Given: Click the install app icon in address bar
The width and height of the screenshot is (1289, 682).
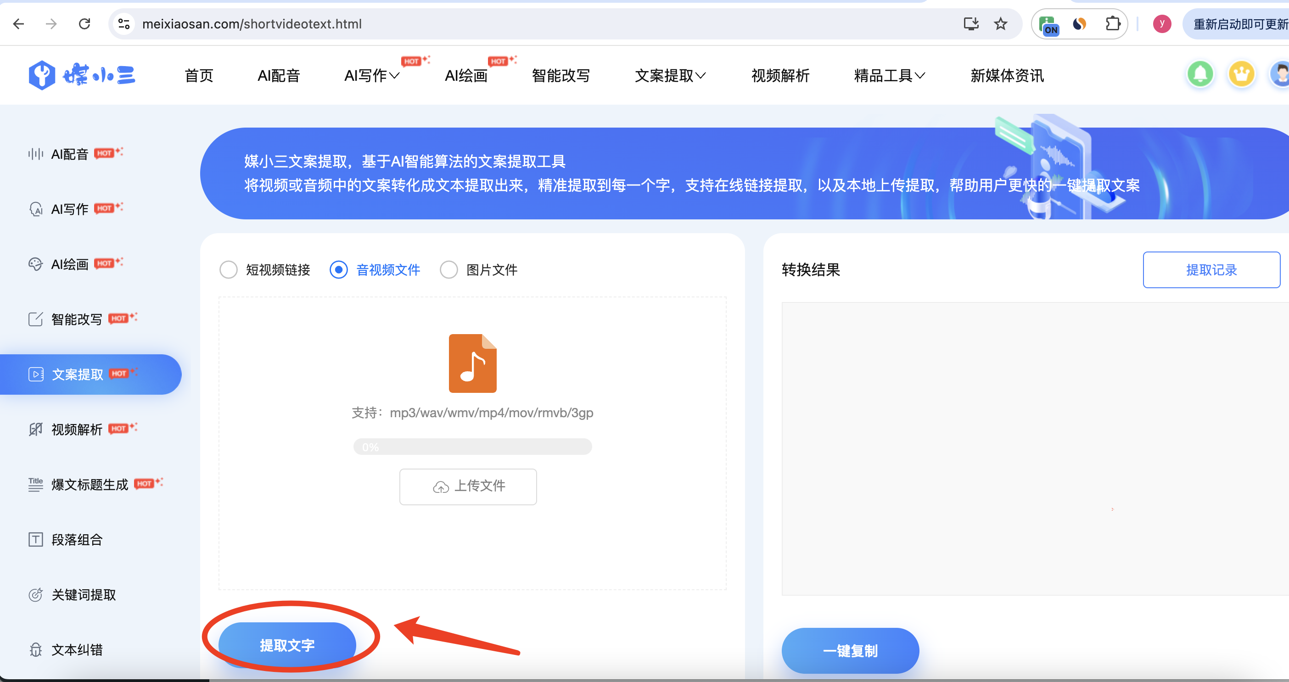Looking at the screenshot, I should pos(971,23).
